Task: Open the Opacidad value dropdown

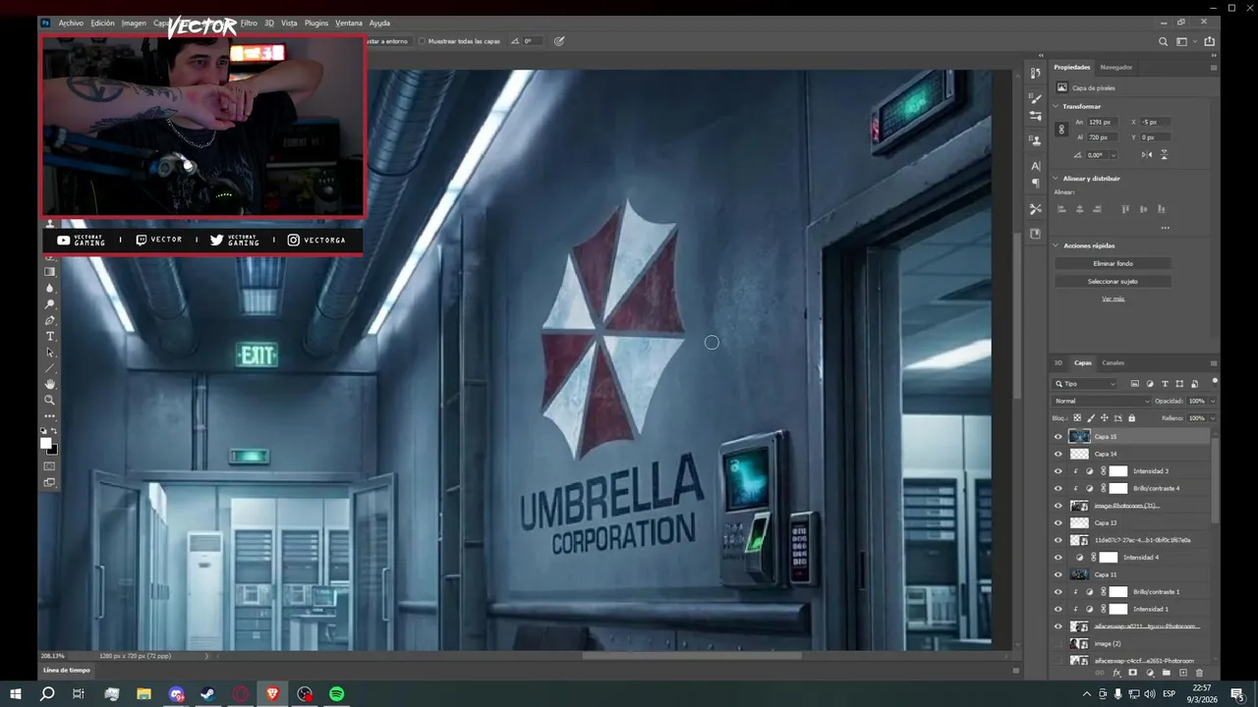Action: click(1212, 401)
